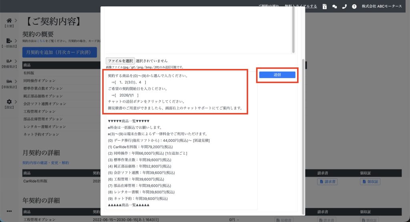Expand the chevron next to home icon
The image size is (410, 222).
coord(16,20)
